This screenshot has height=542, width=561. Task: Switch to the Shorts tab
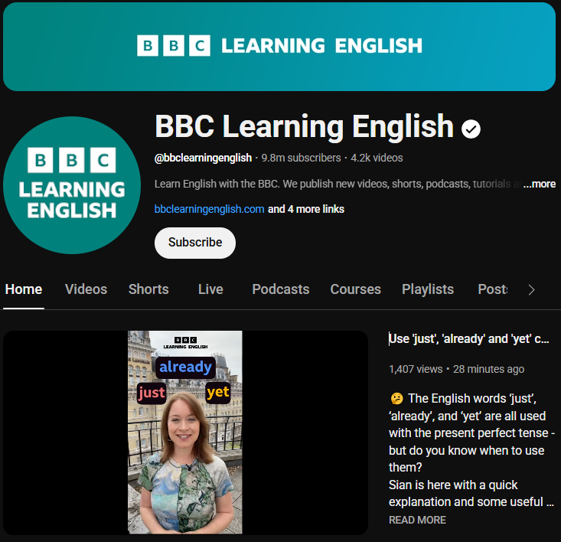click(148, 289)
